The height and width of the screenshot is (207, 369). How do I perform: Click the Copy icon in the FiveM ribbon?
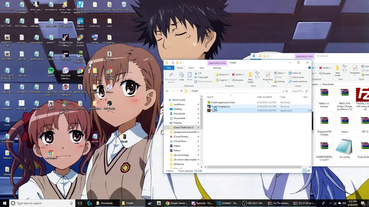(x=181, y=76)
